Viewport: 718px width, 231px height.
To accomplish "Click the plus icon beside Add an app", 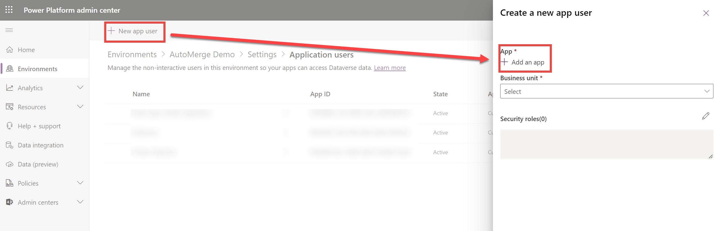I will click(504, 62).
